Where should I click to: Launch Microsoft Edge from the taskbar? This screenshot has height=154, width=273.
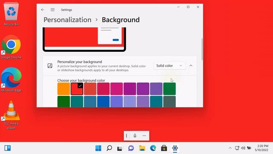click(x=153, y=148)
